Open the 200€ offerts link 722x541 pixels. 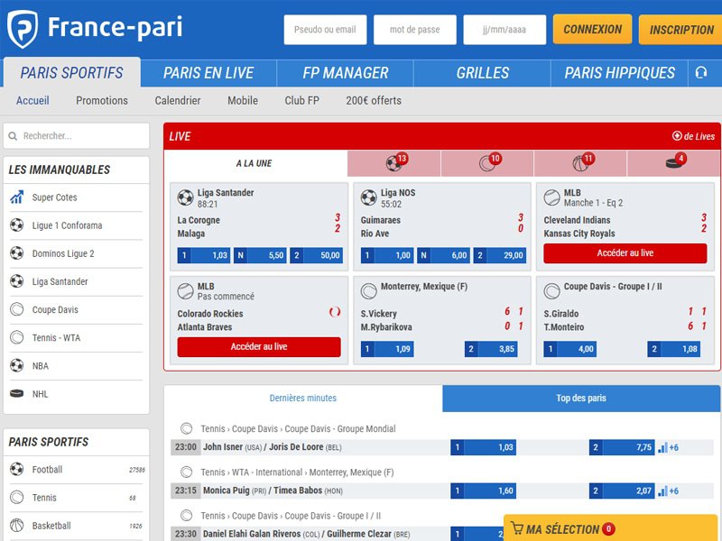(374, 100)
